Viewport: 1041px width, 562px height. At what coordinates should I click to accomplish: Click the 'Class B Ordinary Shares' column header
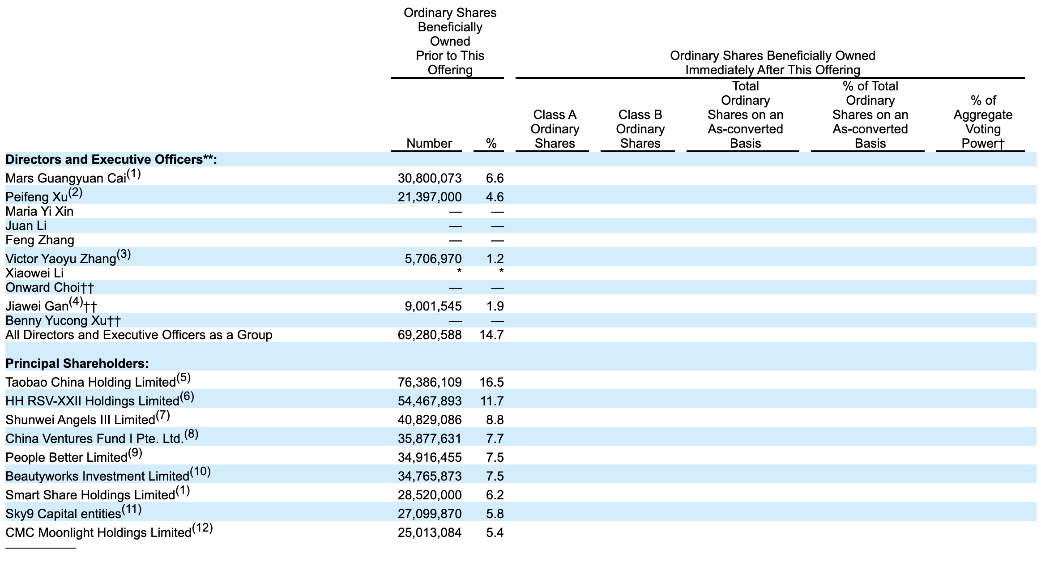(640, 129)
